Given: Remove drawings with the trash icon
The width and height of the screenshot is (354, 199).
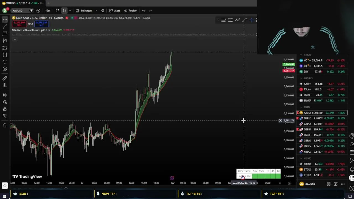Looking at the screenshot, I should tap(5, 125).
